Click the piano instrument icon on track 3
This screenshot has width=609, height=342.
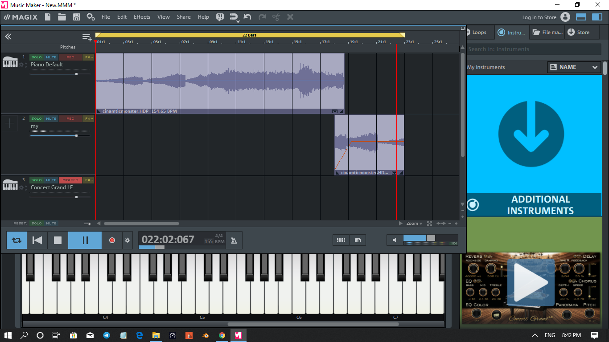[10, 185]
